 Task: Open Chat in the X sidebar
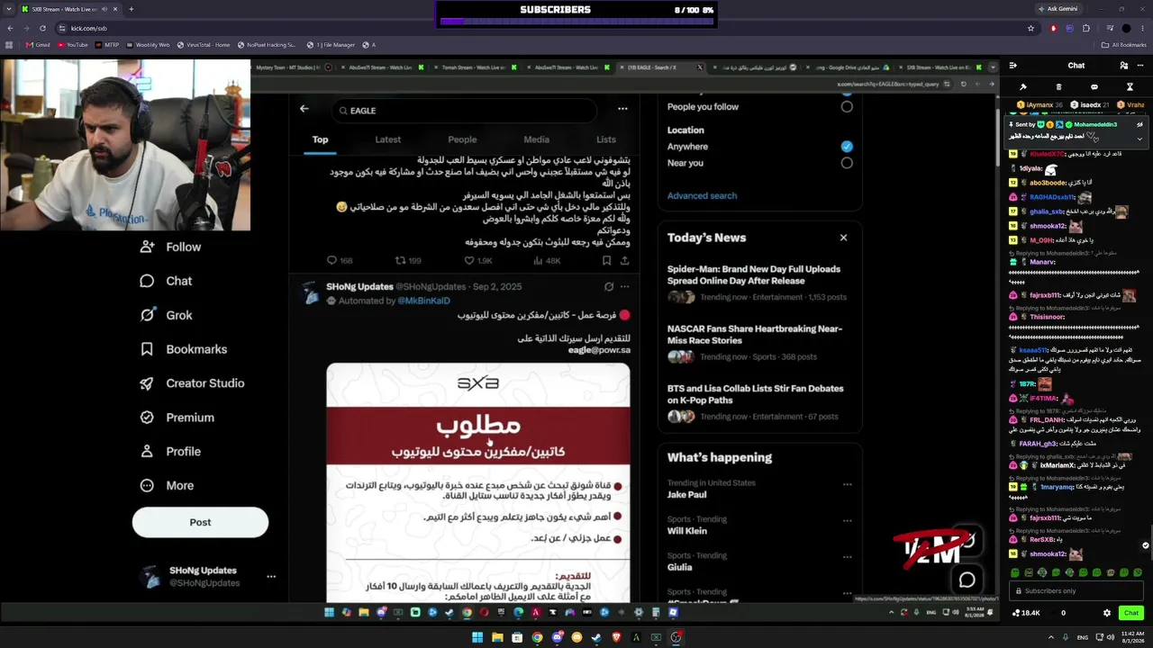click(x=167, y=281)
